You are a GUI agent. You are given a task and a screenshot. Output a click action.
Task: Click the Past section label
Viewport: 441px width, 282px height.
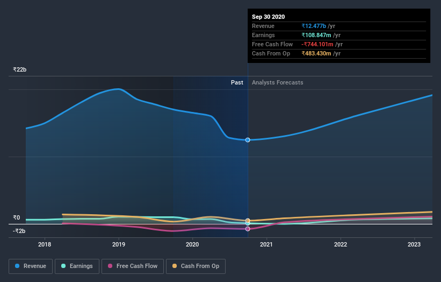pos(237,82)
